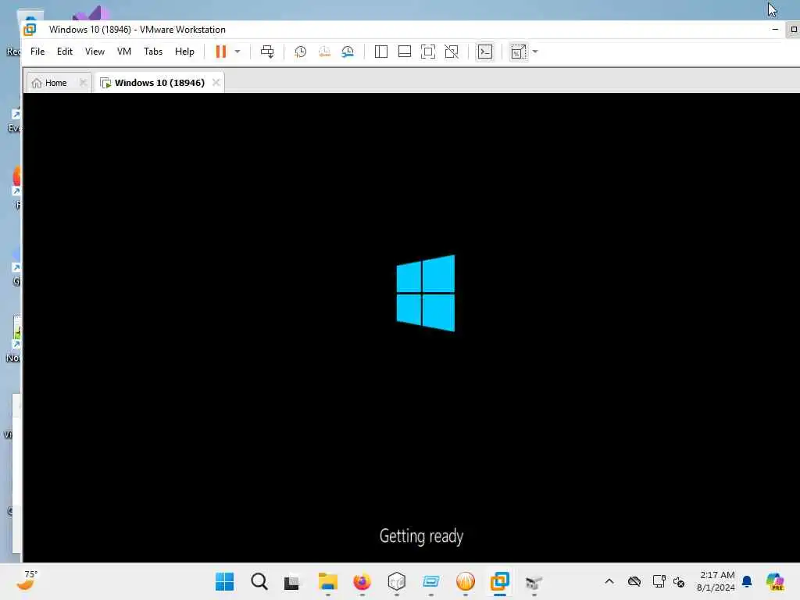Toggle the thumbnail bar view
This screenshot has height=600, width=800.
[x=405, y=52]
